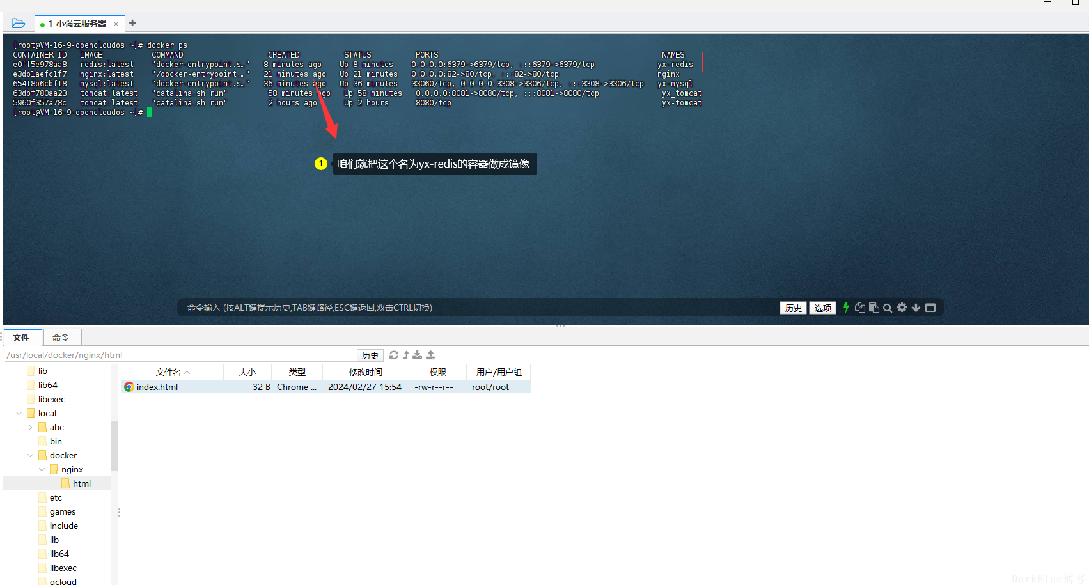Screen dimensions: 1089x585
Task: Click the folder tree vertical scrollbar
Action: tap(114, 446)
